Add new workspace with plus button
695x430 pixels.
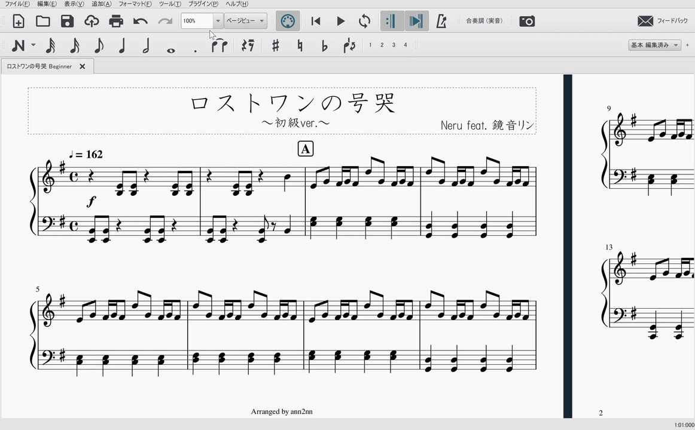pos(687,45)
